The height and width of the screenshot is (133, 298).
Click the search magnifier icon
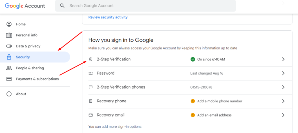coord(62,6)
